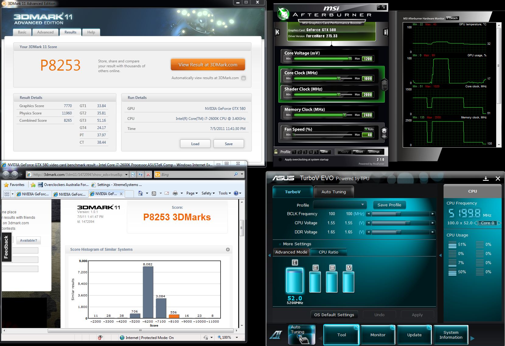505x346 pixels.
Task: Toggle the profile lock padlock in Afterburner
Action: click(276, 152)
